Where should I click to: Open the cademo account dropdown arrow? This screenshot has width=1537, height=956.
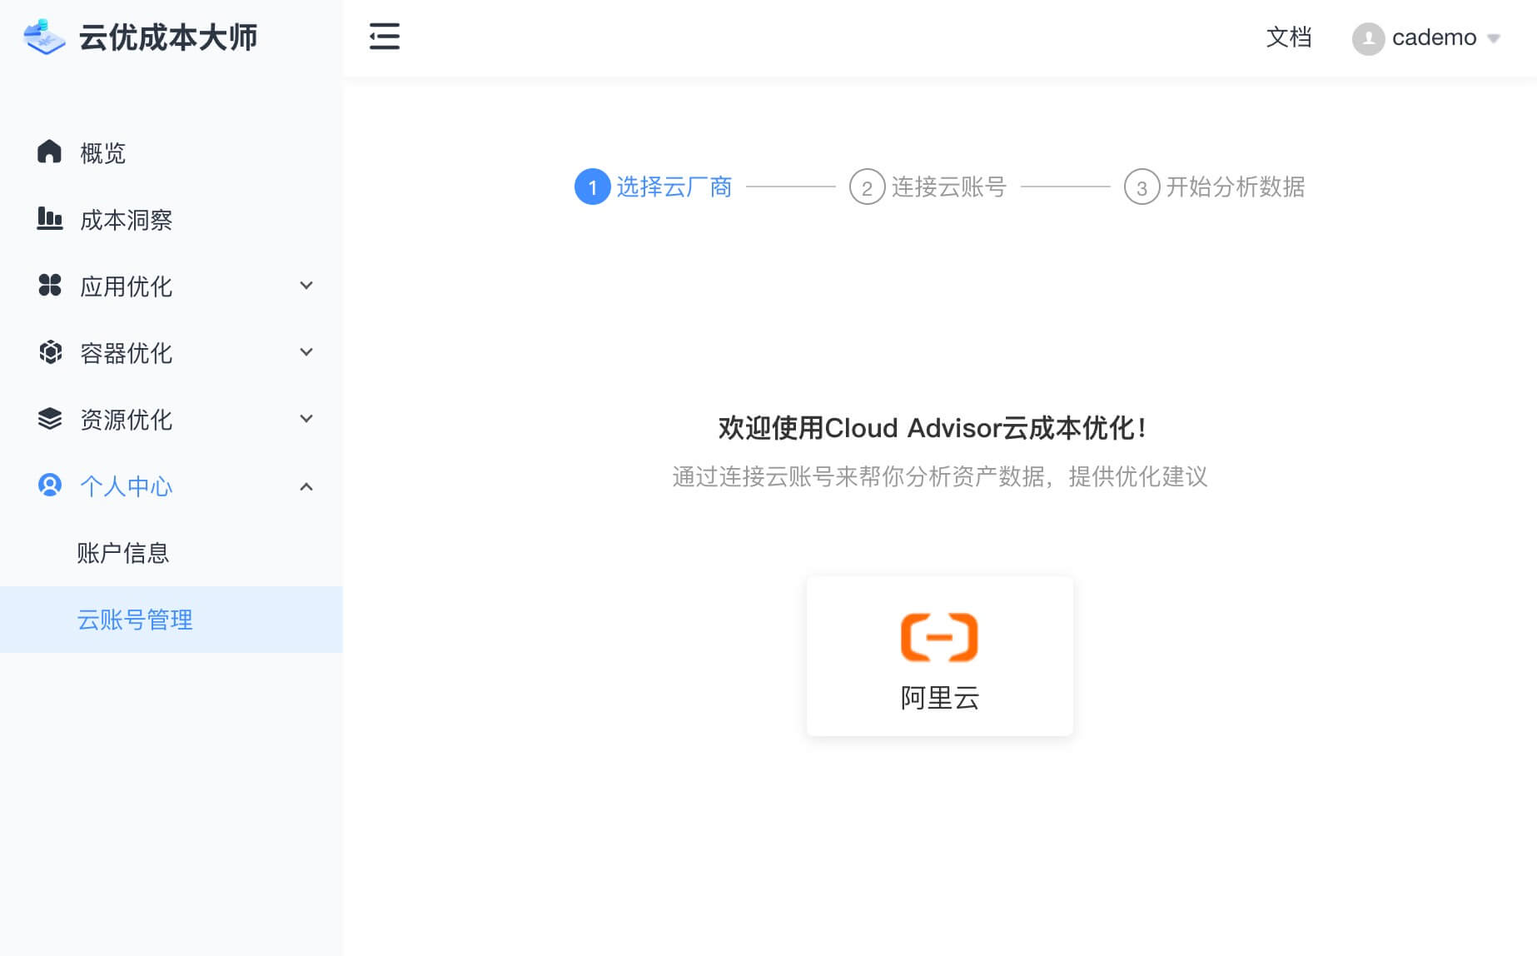tap(1494, 38)
